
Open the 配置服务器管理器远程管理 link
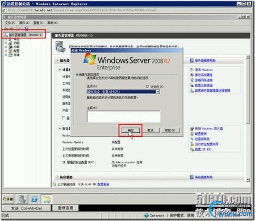pyautogui.click(x=213, y=90)
